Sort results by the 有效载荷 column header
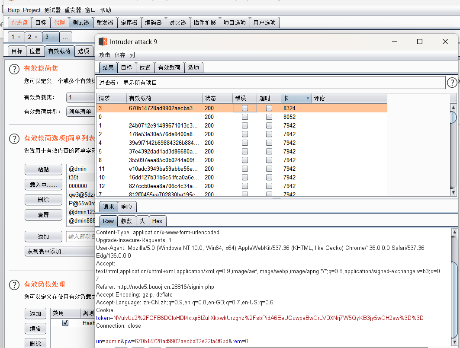This screenshot has height=348, width=460. (164, 98)
